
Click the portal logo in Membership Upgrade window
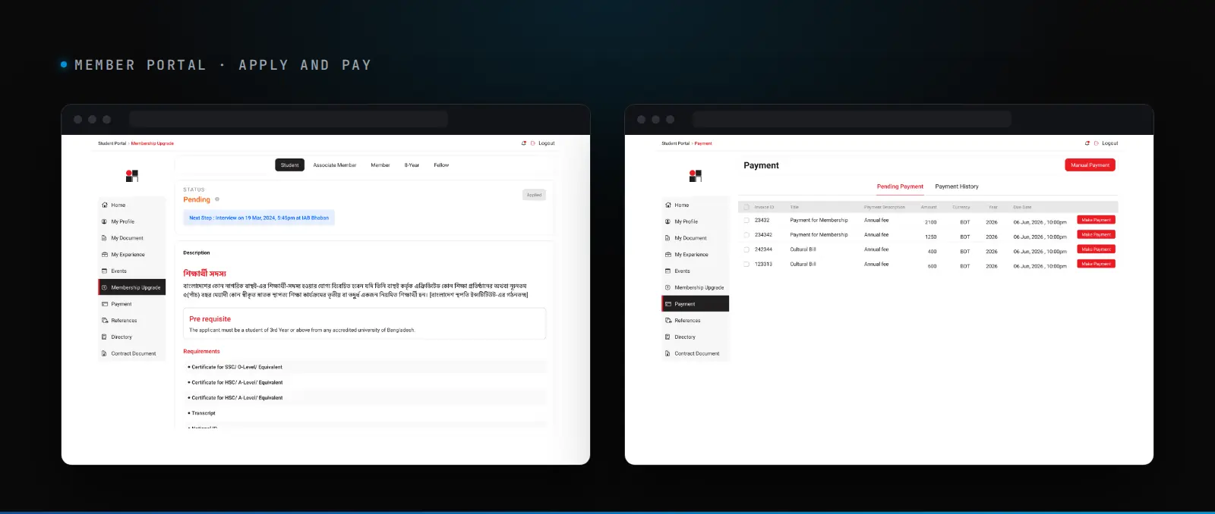[x=132, y=176]
